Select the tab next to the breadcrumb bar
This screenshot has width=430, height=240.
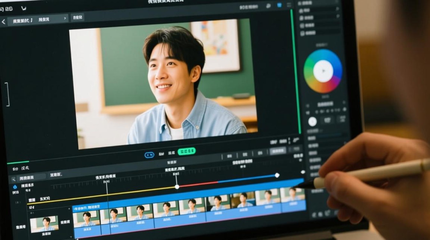pos(77,17)
